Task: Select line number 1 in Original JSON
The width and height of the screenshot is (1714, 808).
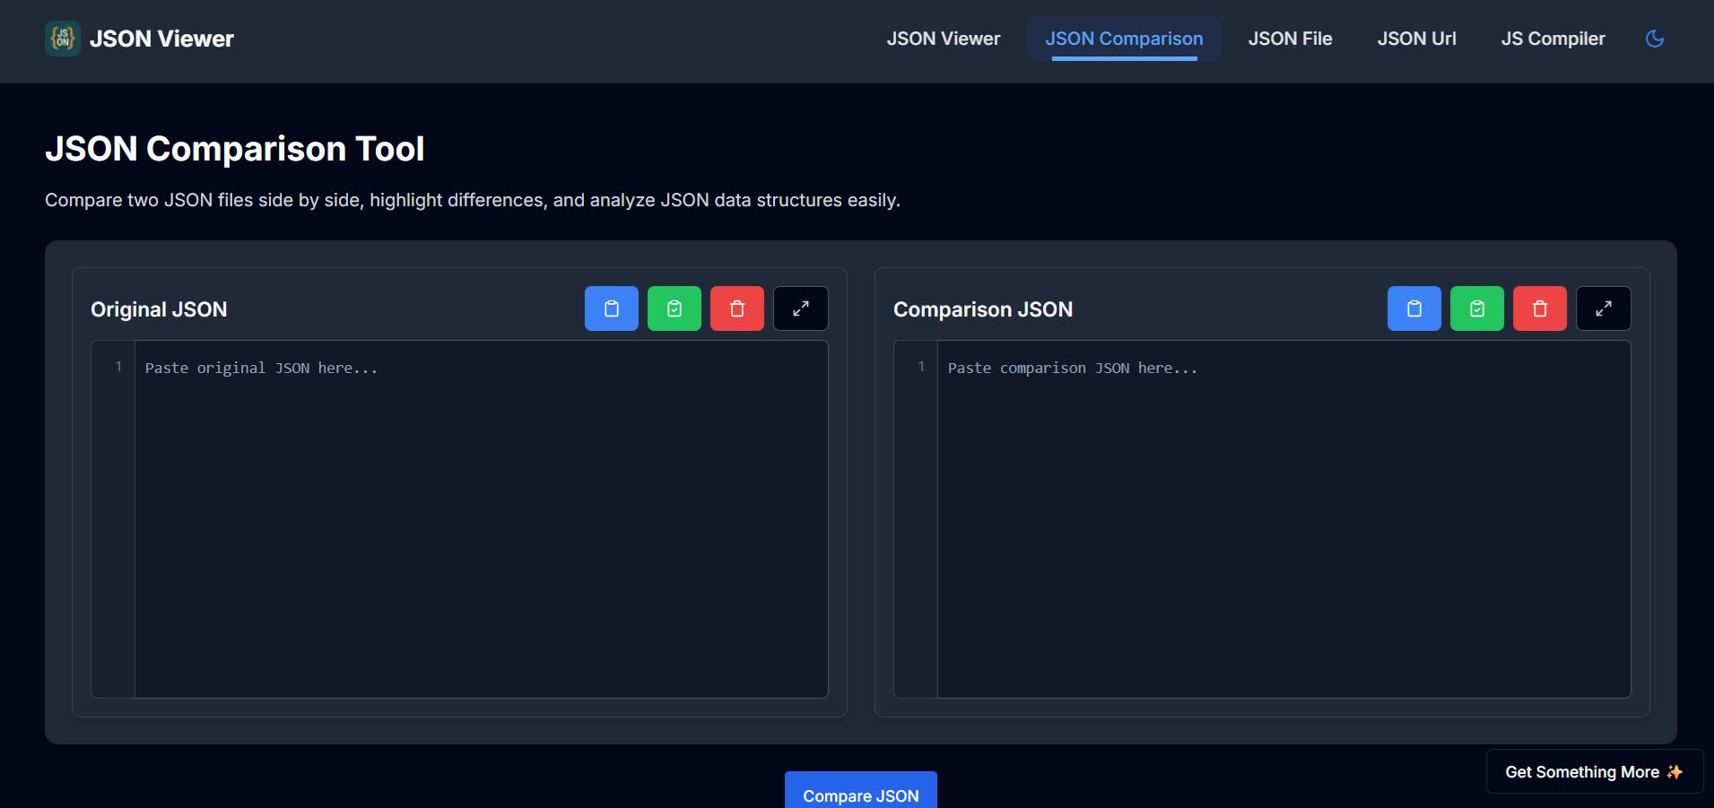Action: [117, 367]
